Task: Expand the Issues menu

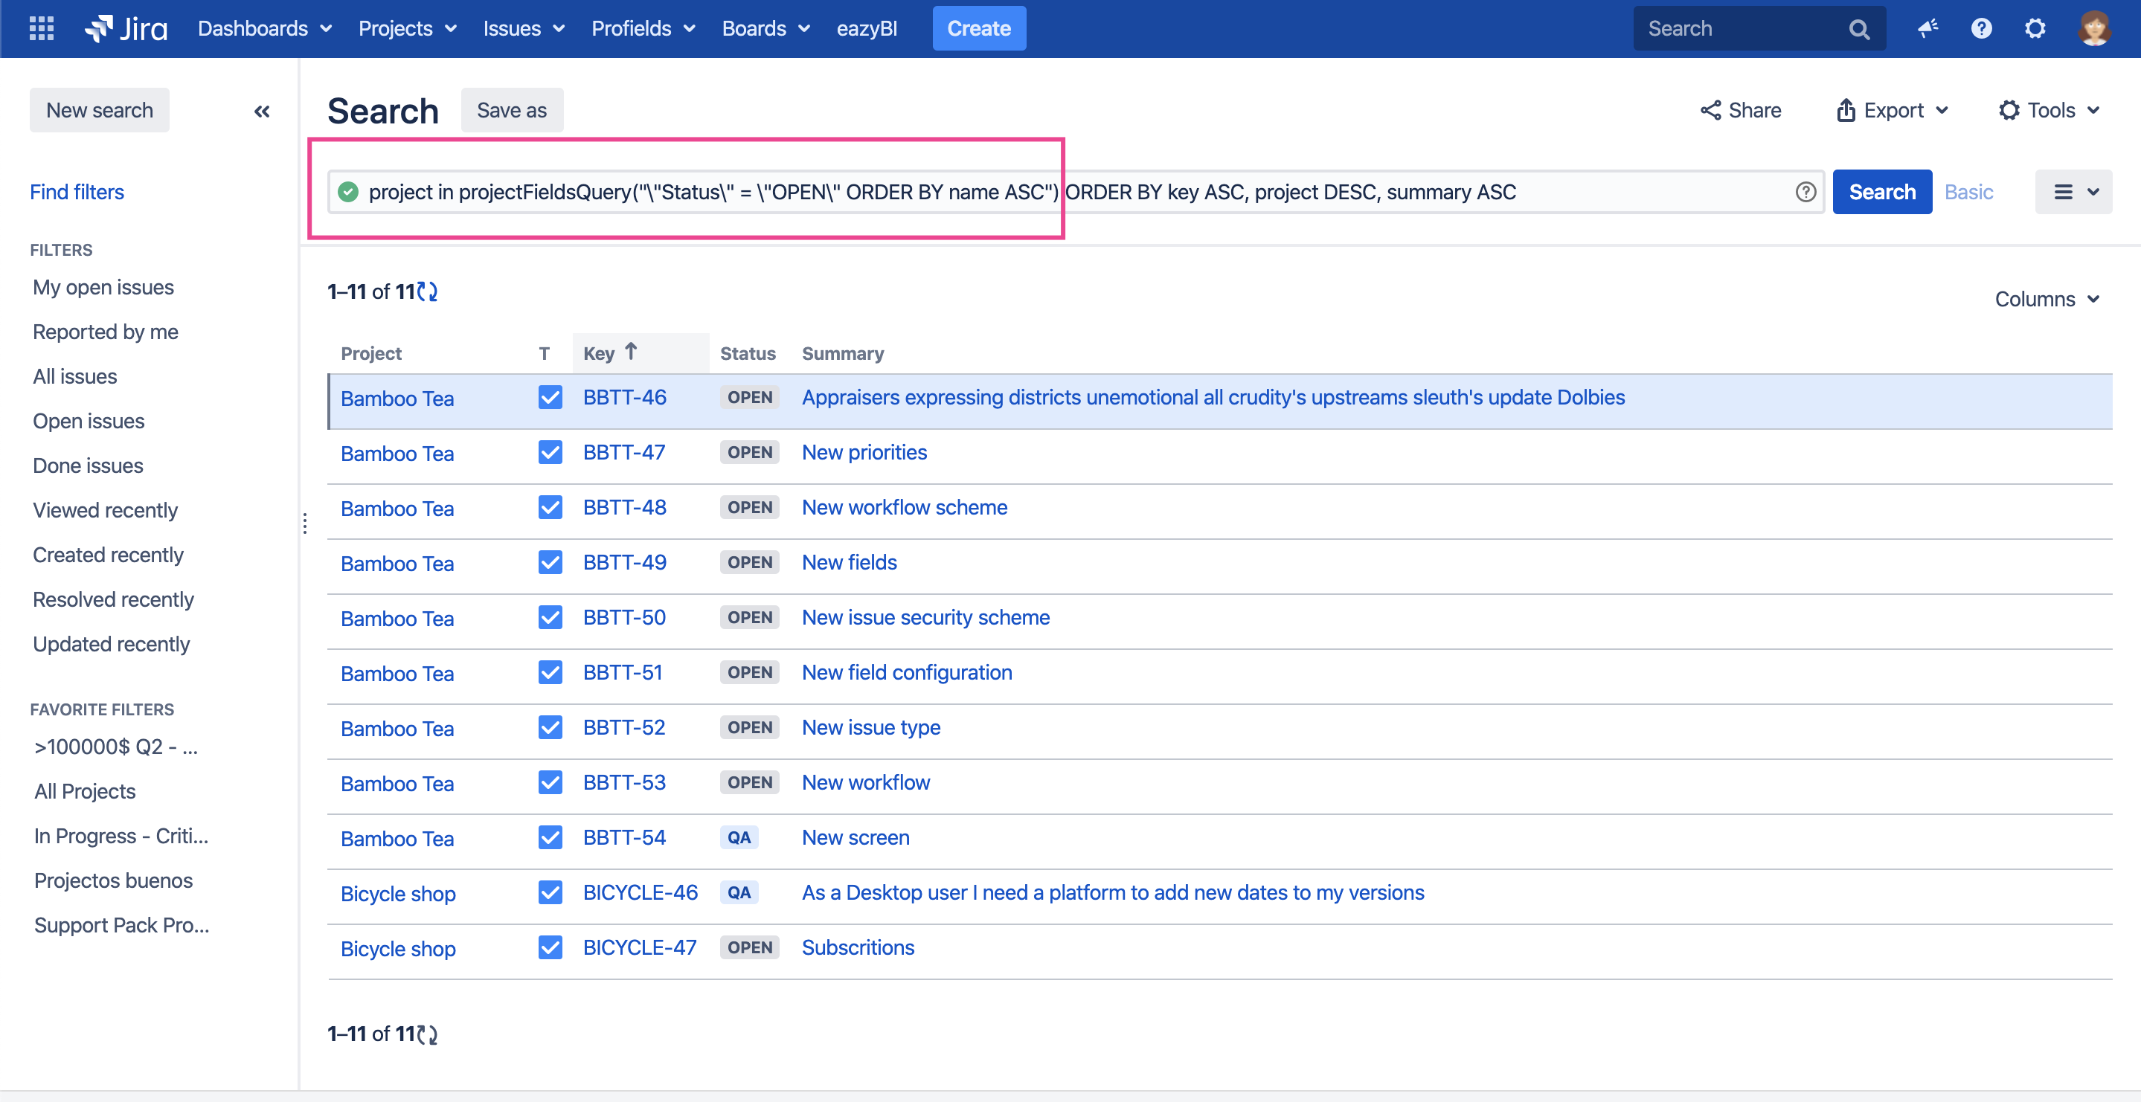Action: pos(524,28)
